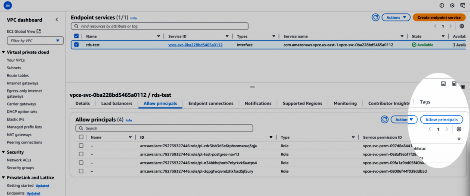Click Create endpoint service button
Image resolution: width=470 pixels, height=196 pixels.
(x=439, y=17)
